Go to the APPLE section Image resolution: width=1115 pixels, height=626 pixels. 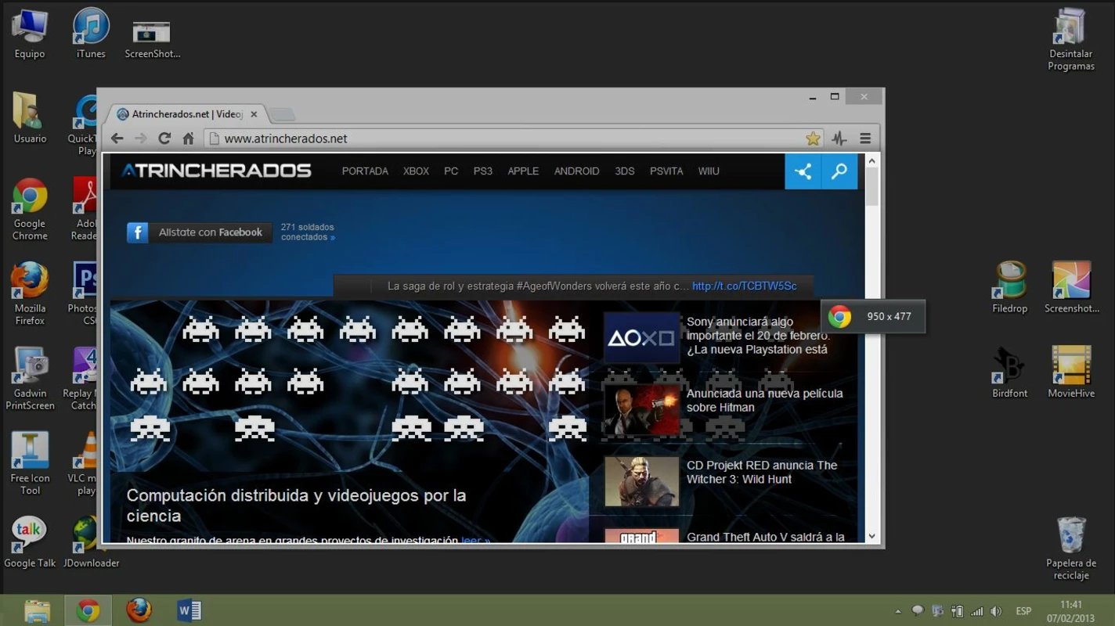point(523,171)
